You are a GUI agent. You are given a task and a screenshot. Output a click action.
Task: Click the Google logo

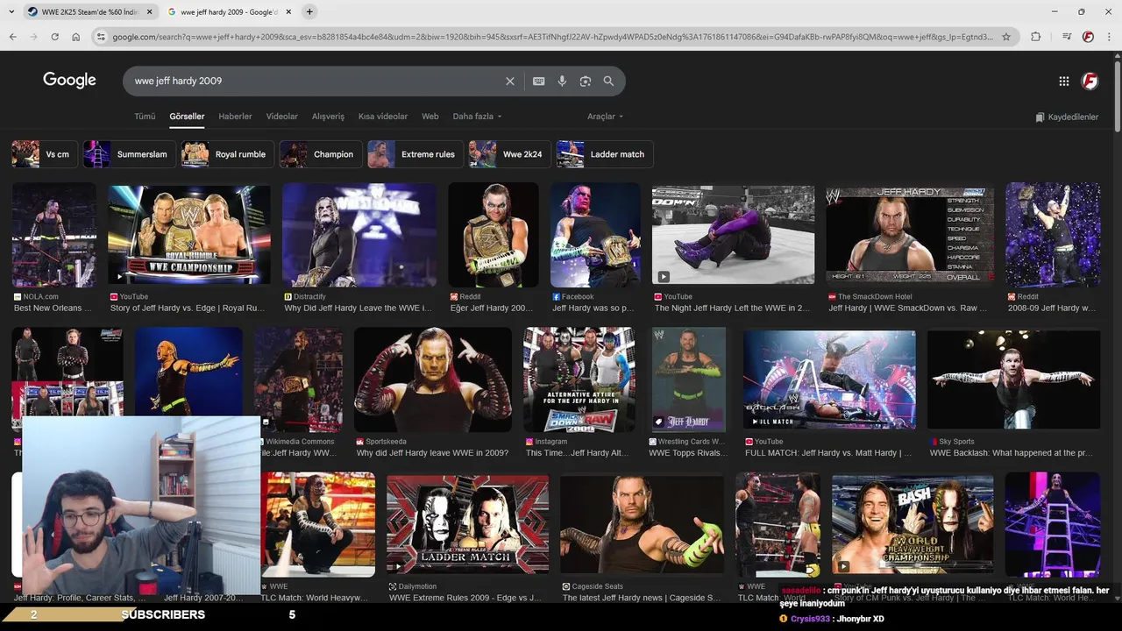point(69,81)
